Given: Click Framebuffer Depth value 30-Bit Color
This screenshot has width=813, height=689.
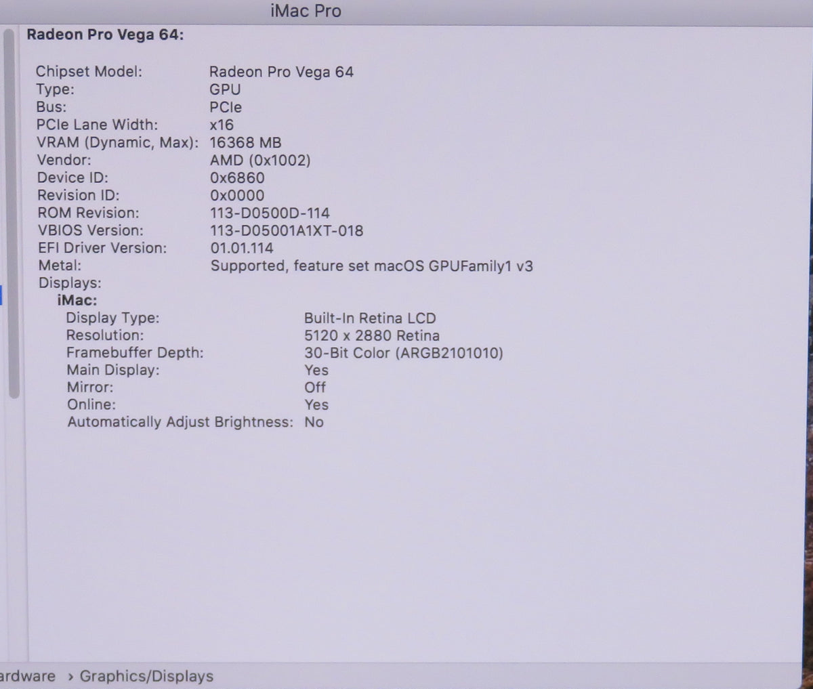Looking at the screenshot, I should pos(404,353).
